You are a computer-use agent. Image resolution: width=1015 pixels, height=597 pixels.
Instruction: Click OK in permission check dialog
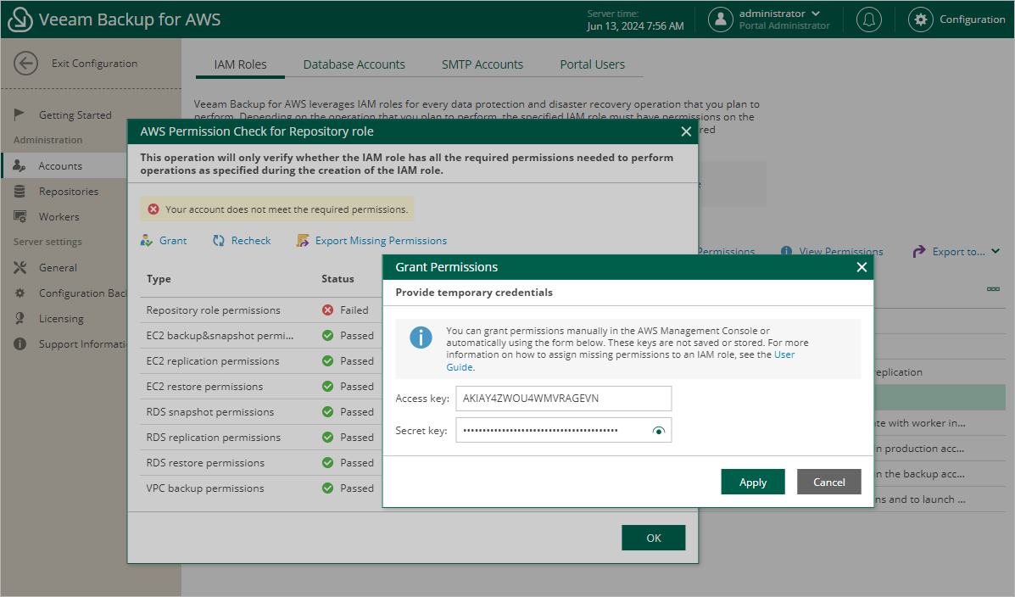pyautogui.click(x=654, y=538)
